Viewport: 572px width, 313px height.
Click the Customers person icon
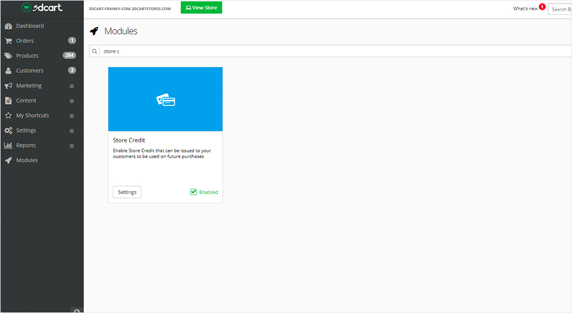coord(8,71)
